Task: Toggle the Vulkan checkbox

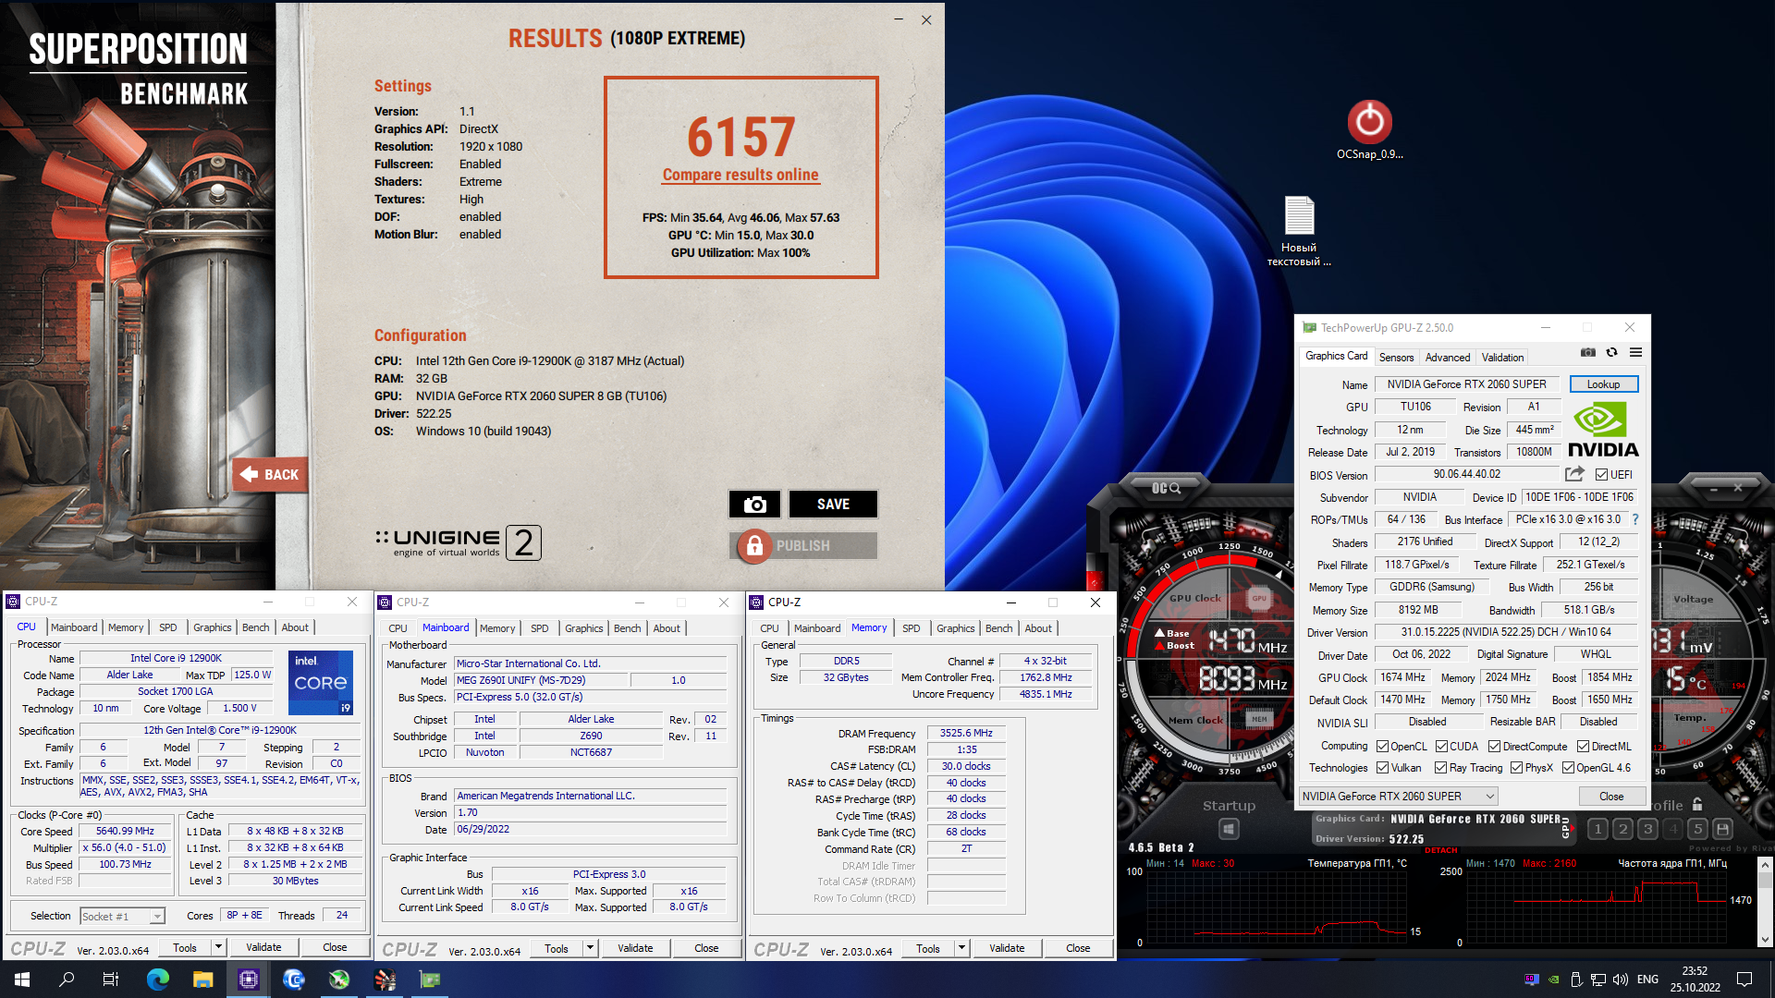Action: 1382,768
